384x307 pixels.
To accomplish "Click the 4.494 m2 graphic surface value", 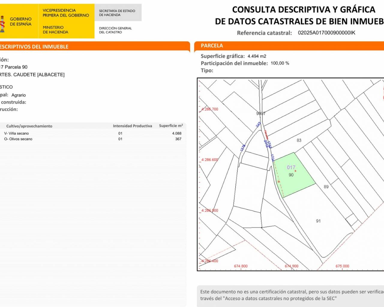I will tap(257, 56).
